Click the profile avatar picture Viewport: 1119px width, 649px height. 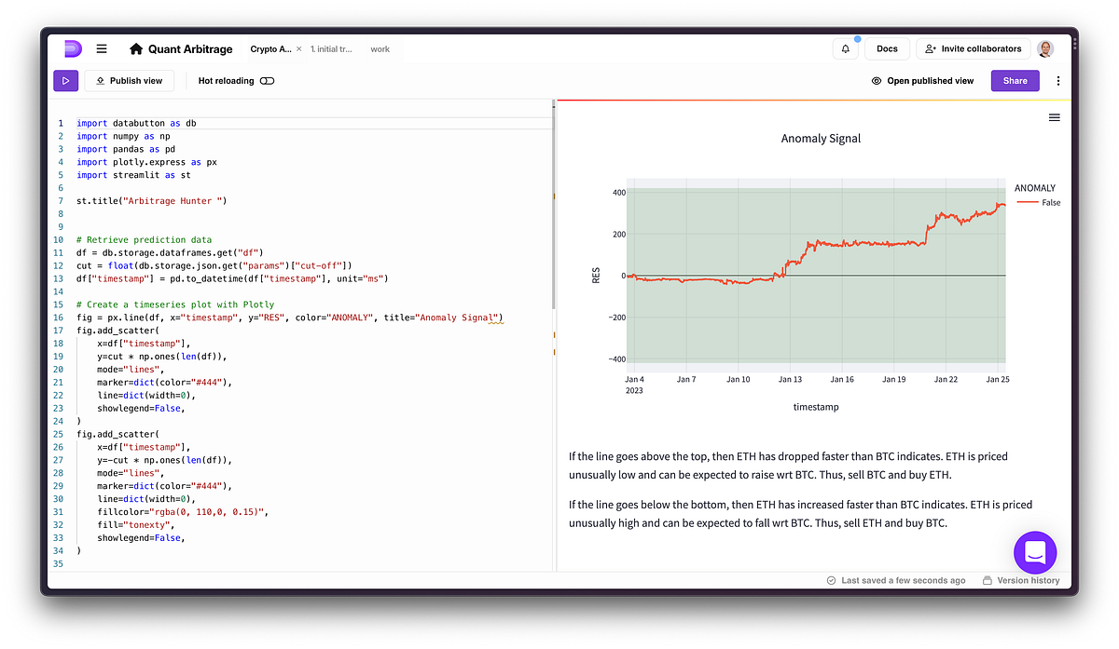coord(1045,48)
